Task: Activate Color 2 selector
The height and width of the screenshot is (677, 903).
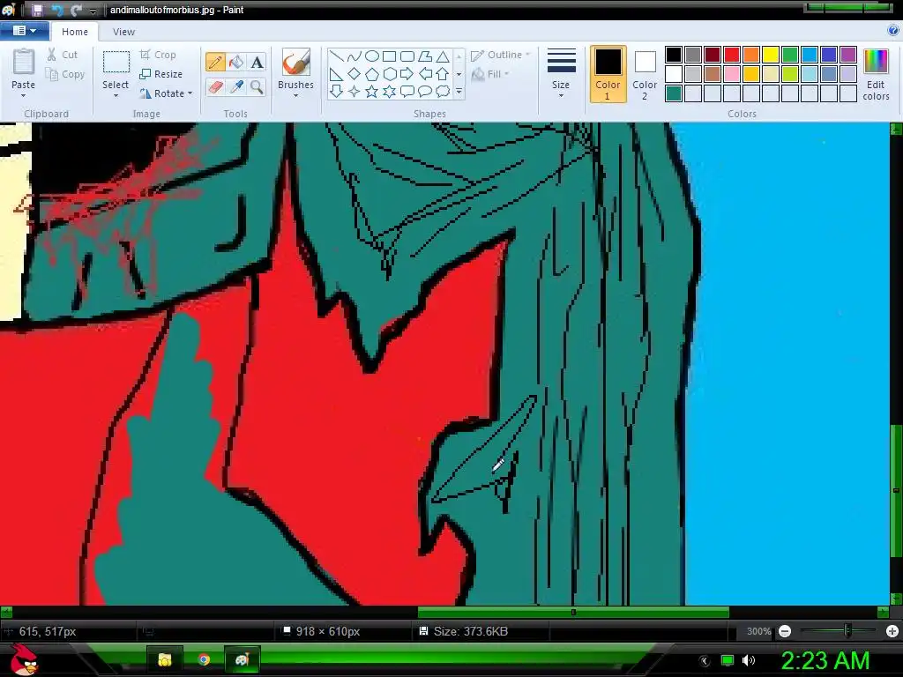Action: 645,74
